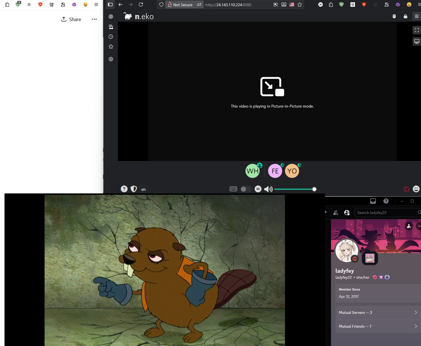Open the 'en' keyboard language selector
The height and width of the screenshot is (346, 421).
143,189
